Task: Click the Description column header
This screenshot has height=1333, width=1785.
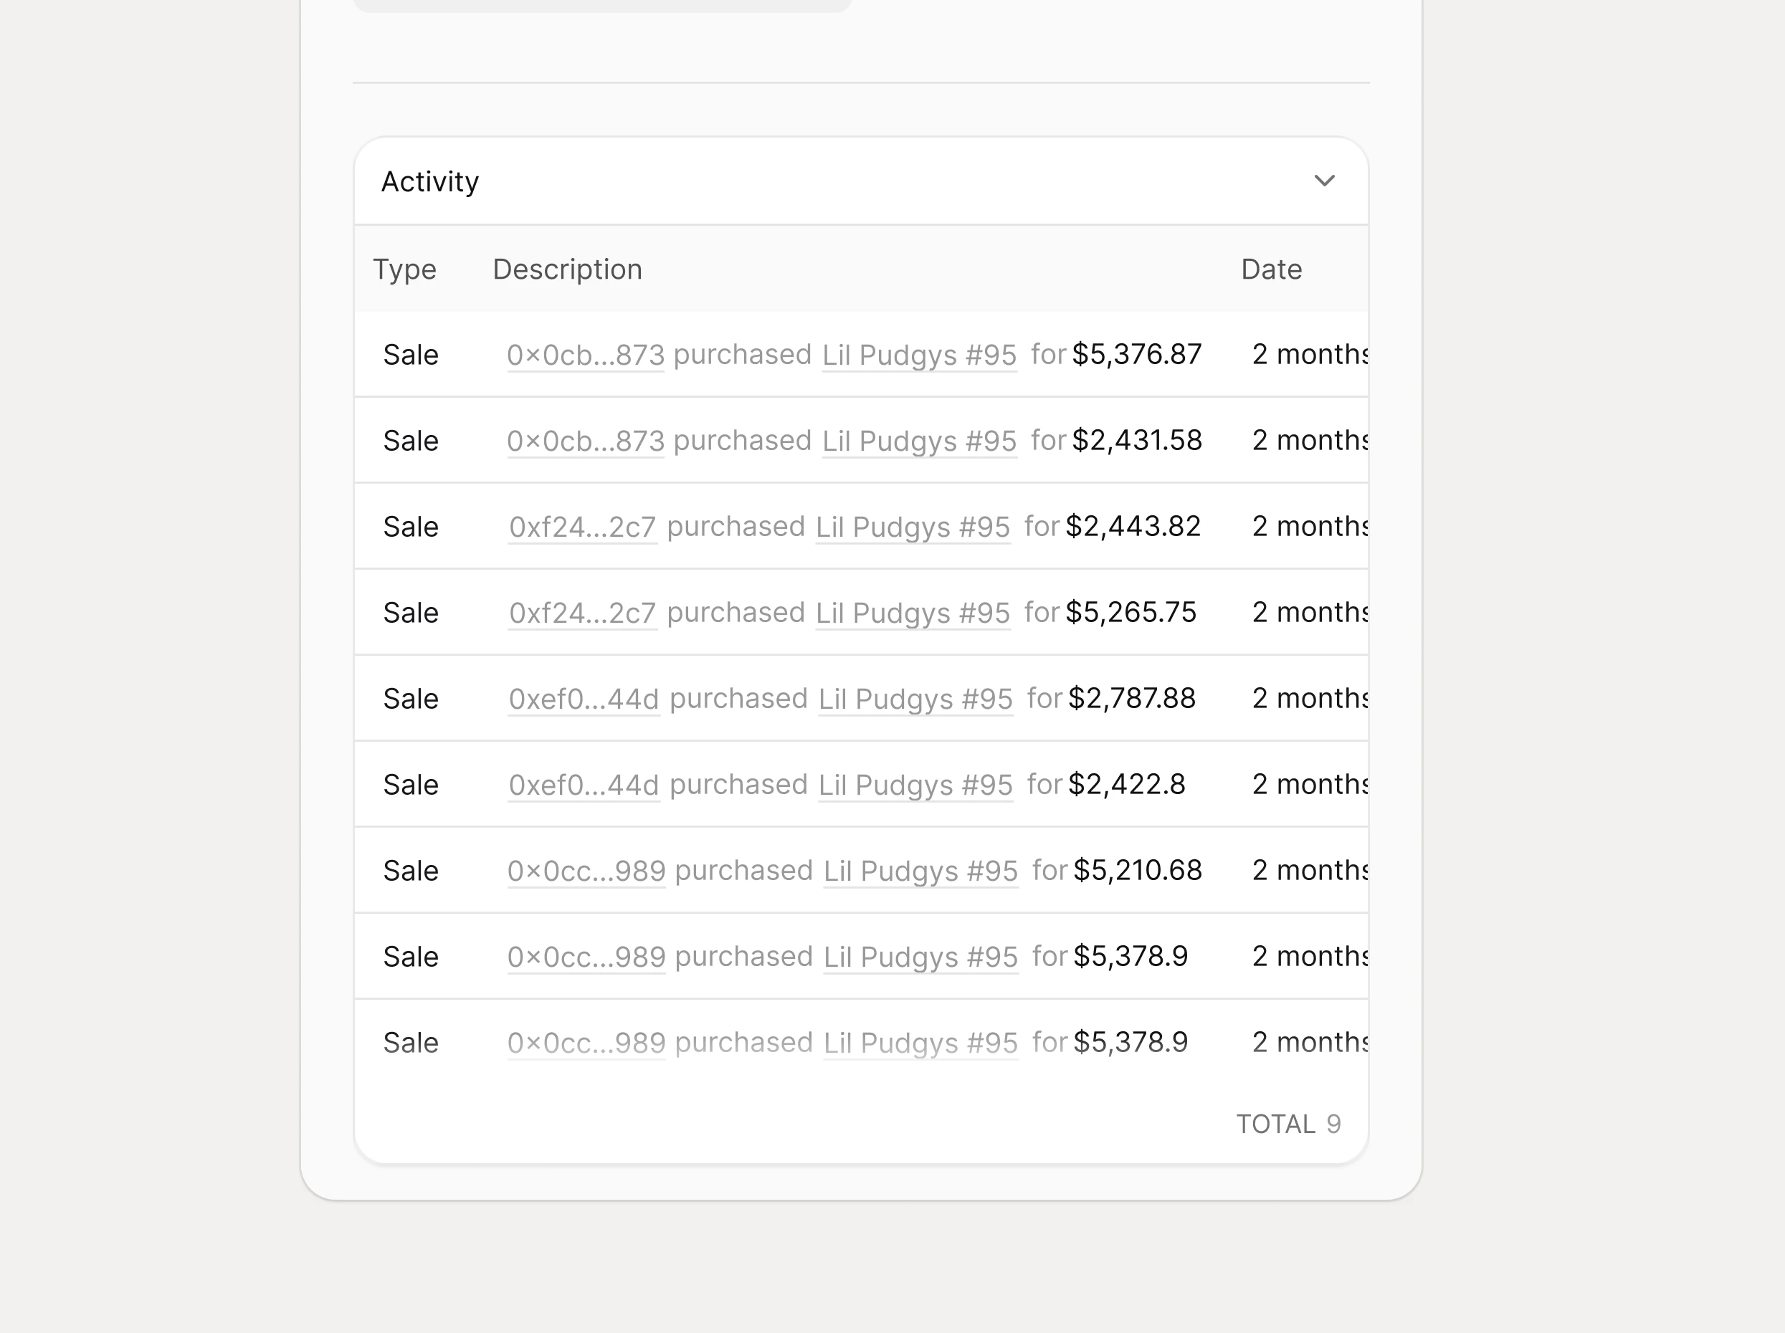Action: pos(567,269)
